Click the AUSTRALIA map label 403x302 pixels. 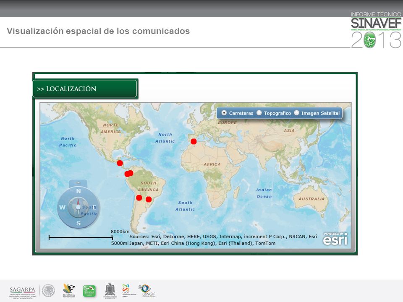[311, 199]
